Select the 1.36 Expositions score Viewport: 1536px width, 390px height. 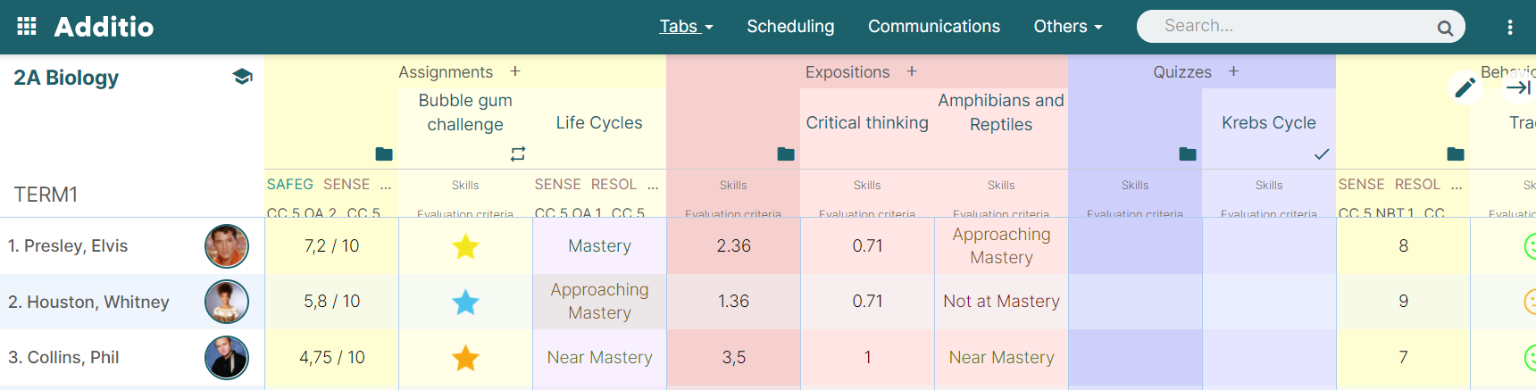tap(733, 302)
